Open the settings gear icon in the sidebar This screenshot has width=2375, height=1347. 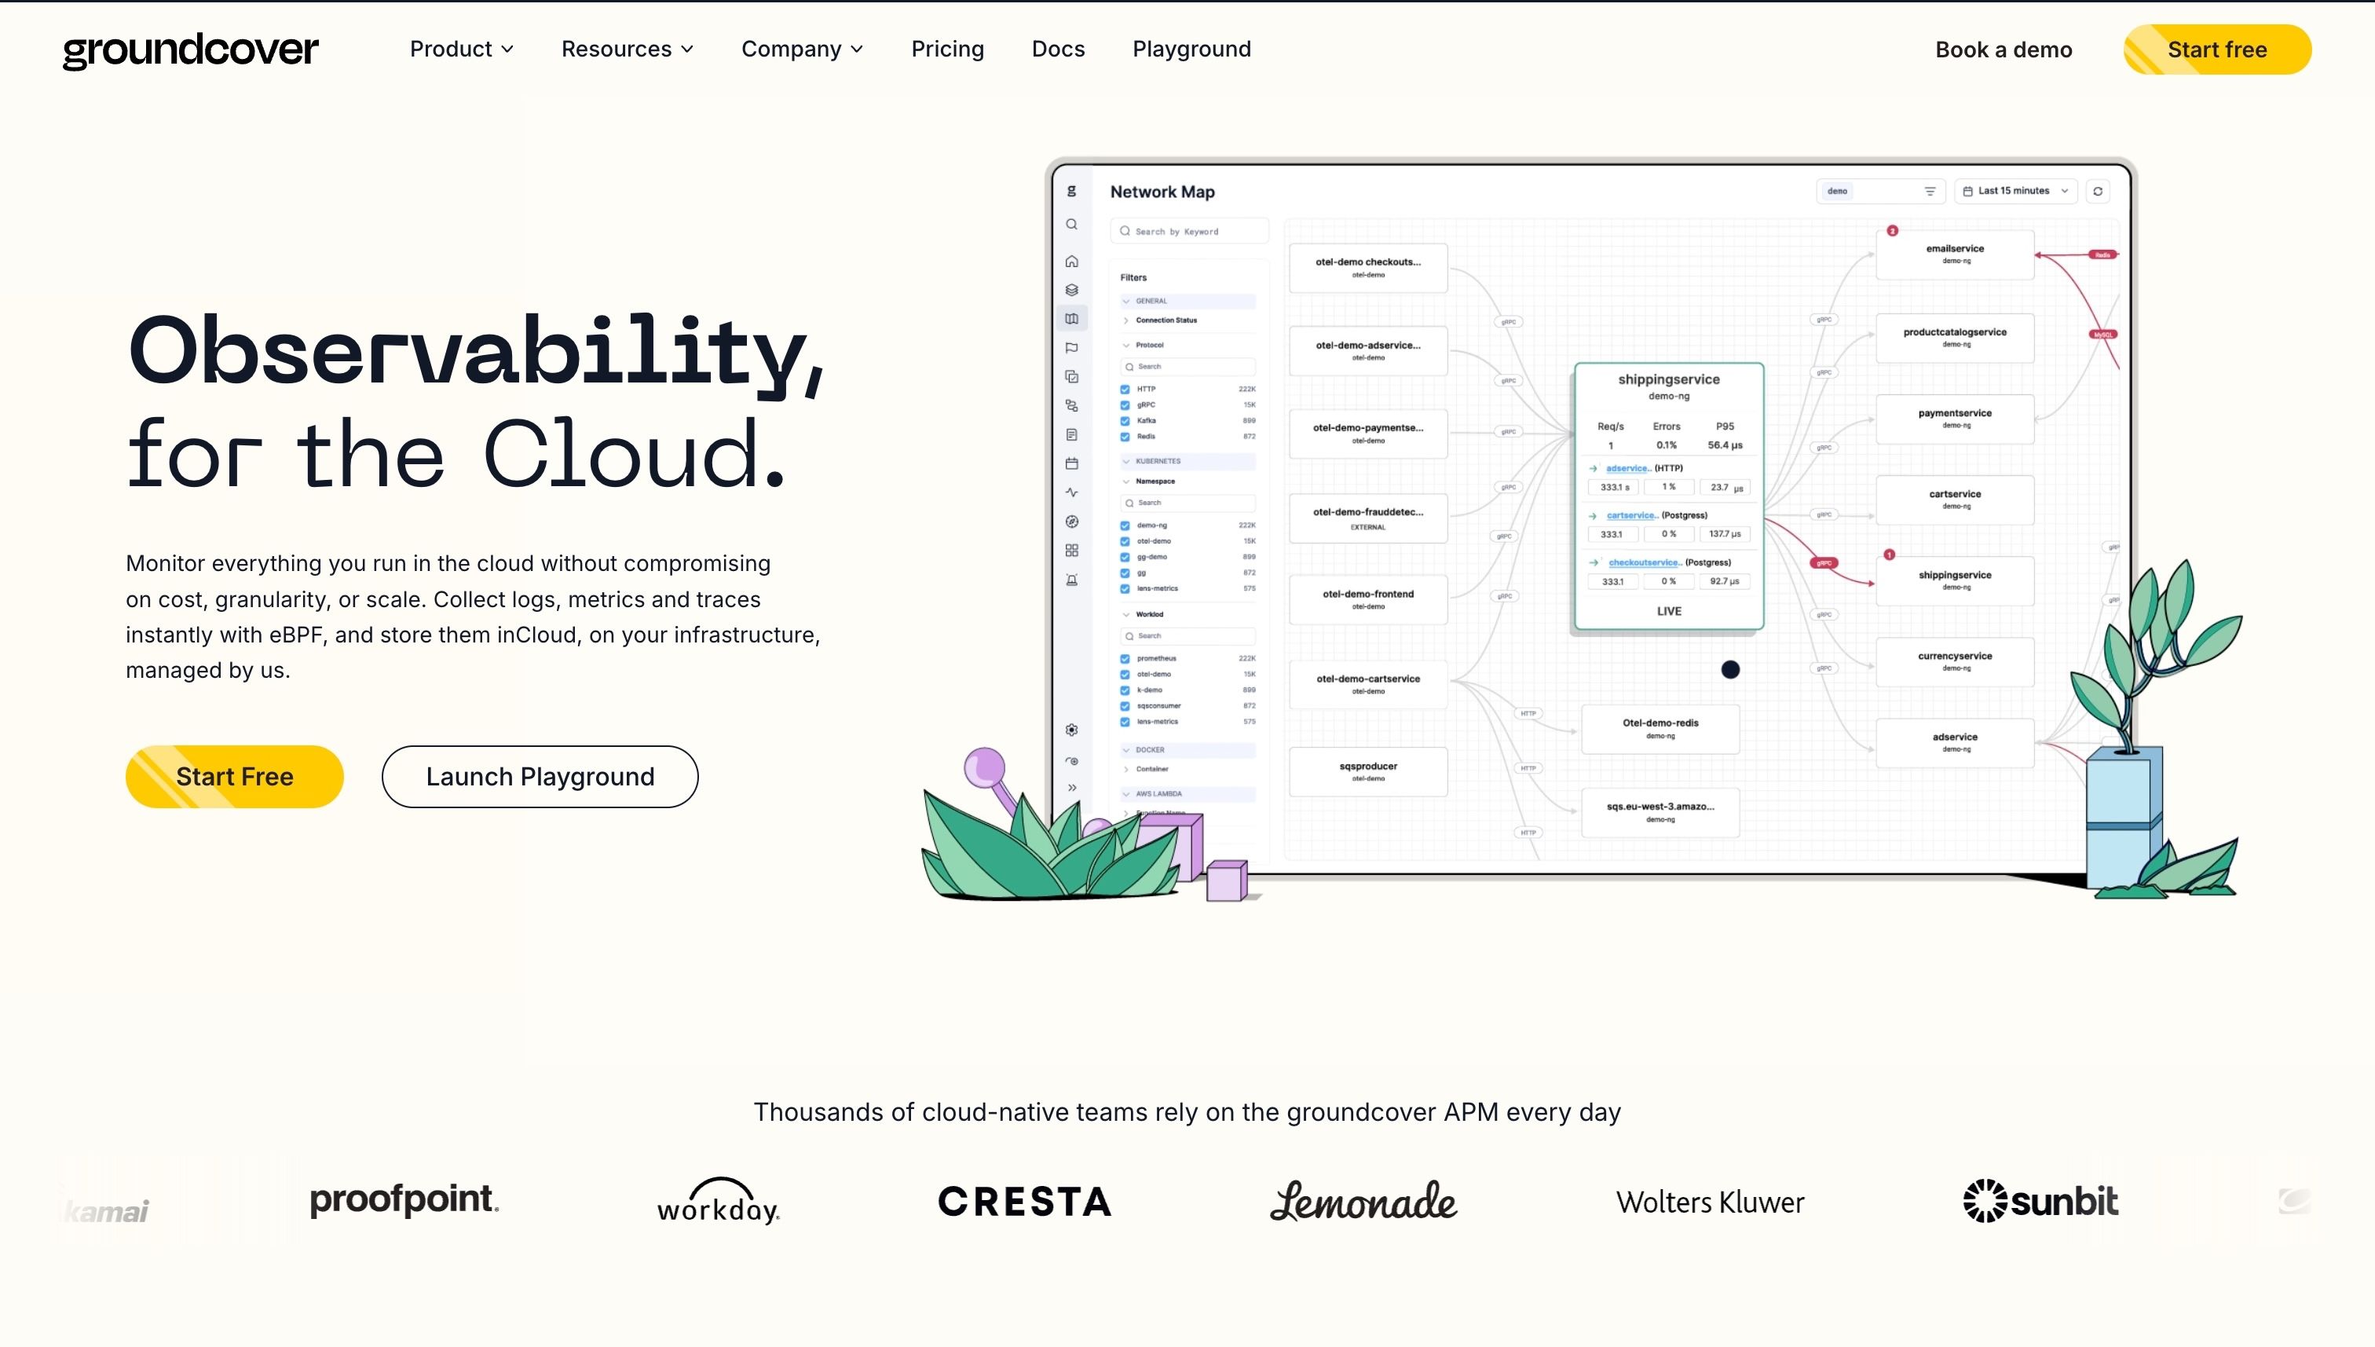click(1072, 730)
